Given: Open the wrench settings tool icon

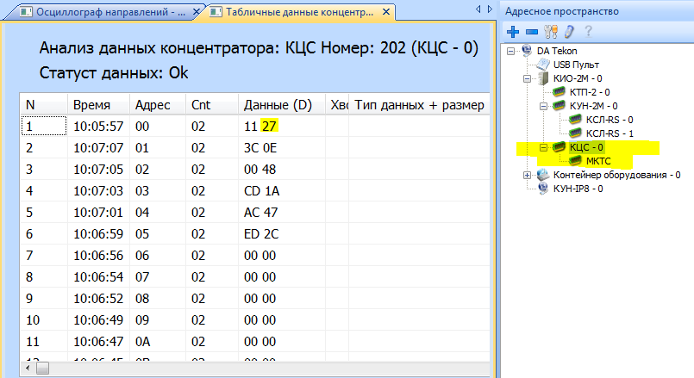Looking at the screenshot, I should (x=549, y=32).
